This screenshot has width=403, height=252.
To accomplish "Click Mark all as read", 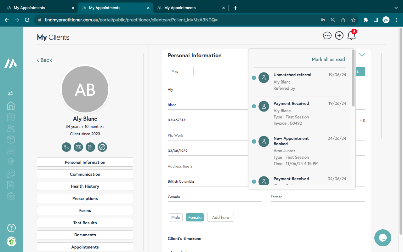I will 328,60.
